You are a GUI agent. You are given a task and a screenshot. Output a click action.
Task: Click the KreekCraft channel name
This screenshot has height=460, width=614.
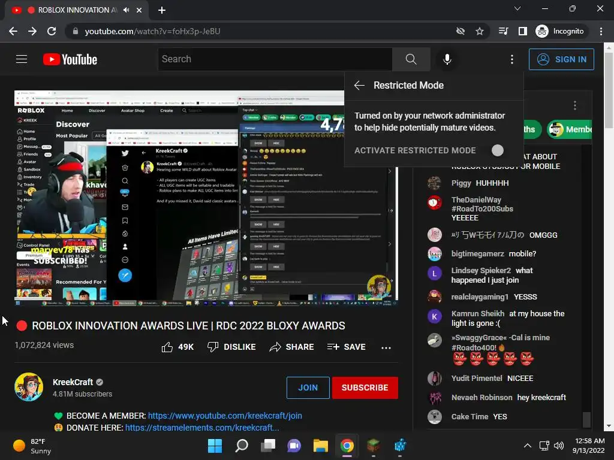point(73,382)
